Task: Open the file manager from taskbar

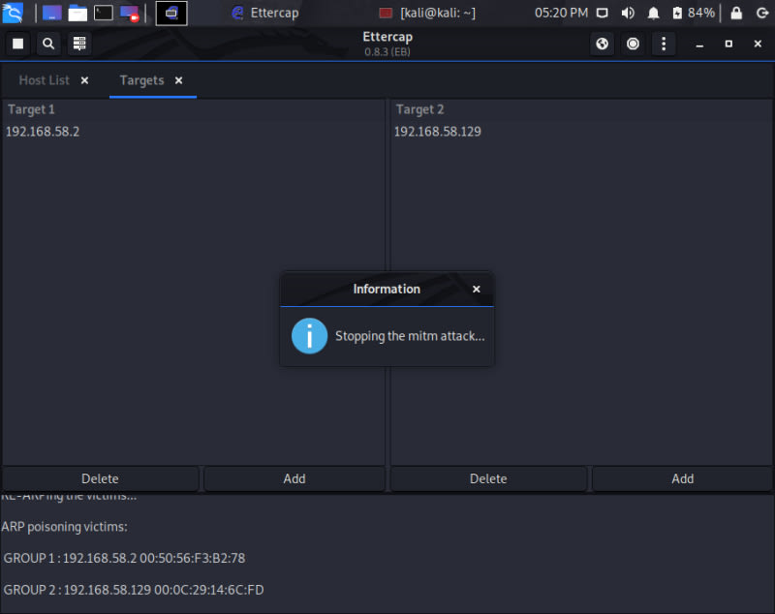Action: [77, 13]
